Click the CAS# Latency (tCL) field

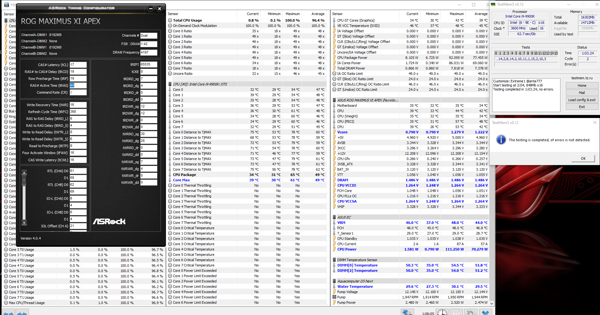[x=78, y=65]
